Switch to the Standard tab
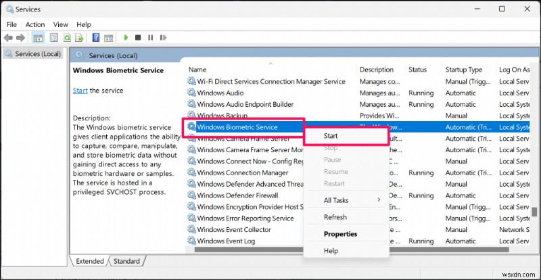Screen dimensions: 541x280 pos(126,261)
